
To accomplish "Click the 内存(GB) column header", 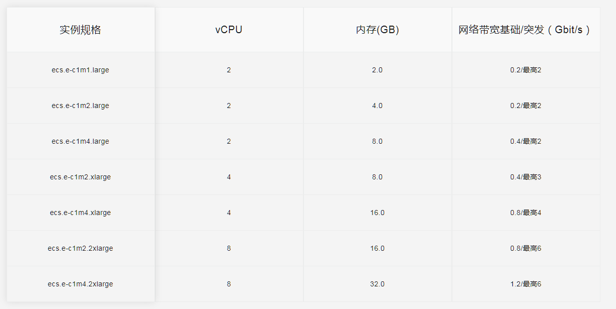I will coord(377,30).
